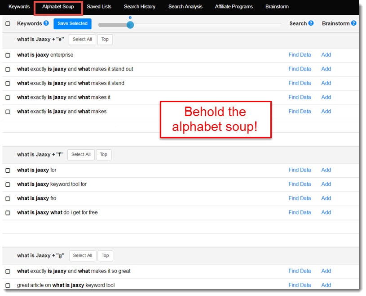
Task: Find Data for keyword ending 'and what makes'
Action: coord(300,111)
